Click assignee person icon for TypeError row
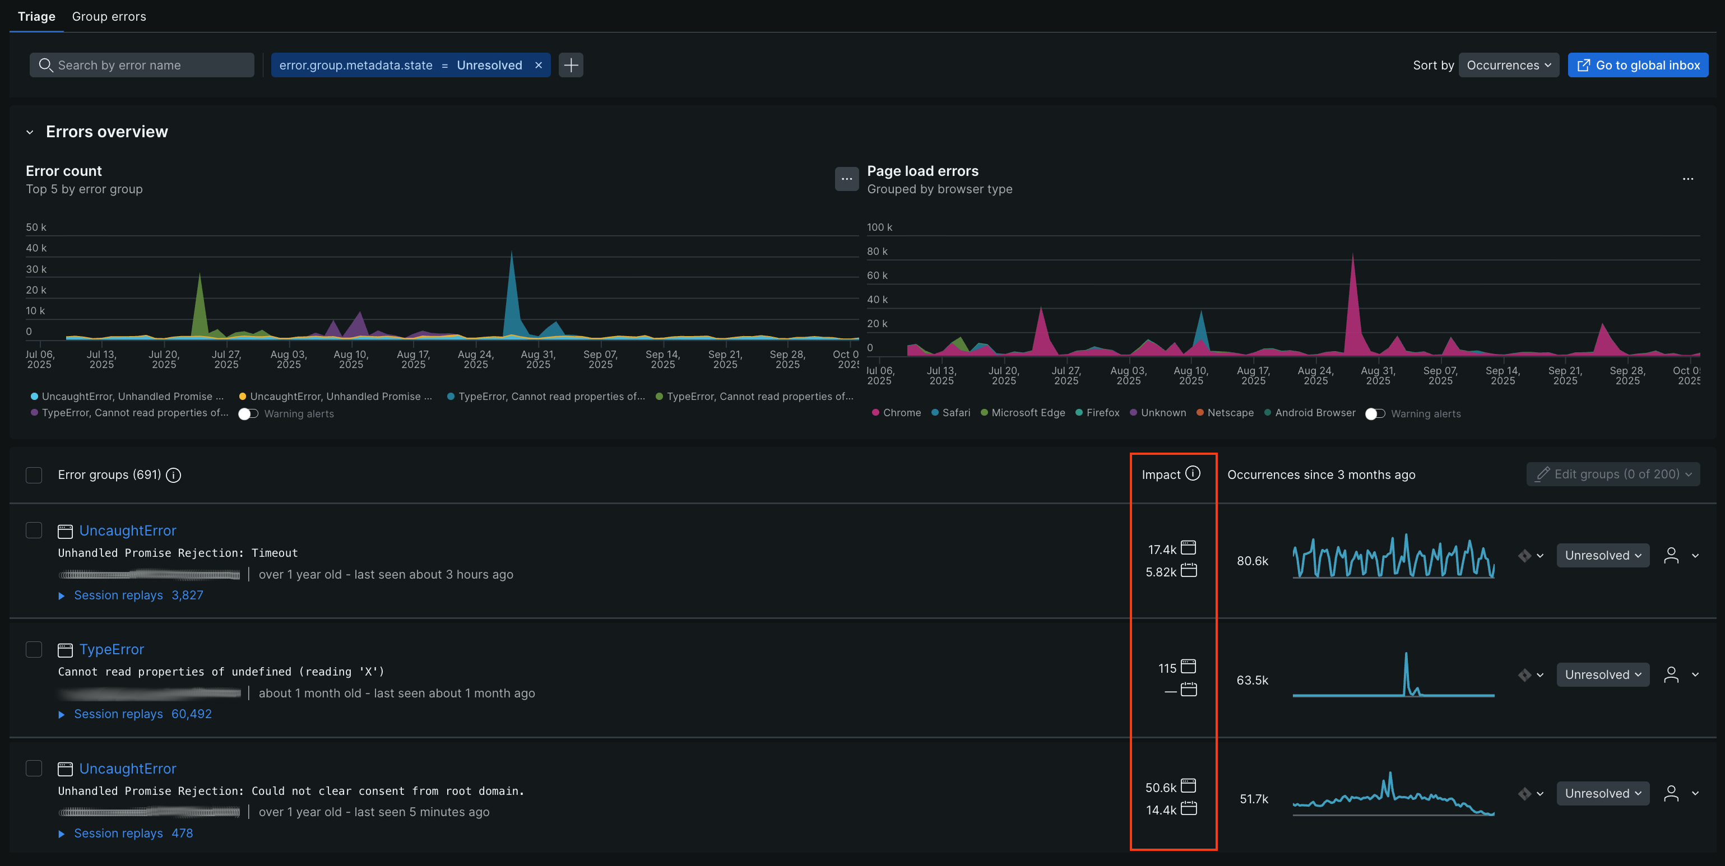1725x866 pixels. [1671, 674]
